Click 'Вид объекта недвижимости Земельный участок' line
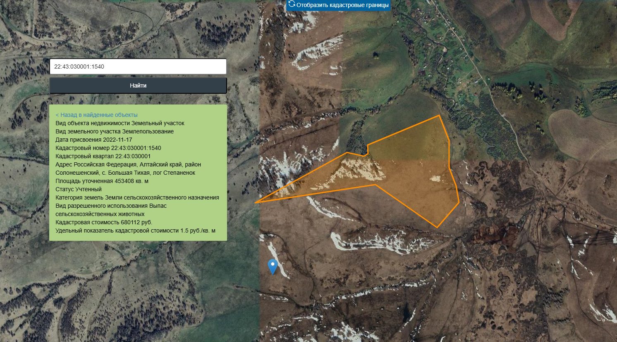 120,123
